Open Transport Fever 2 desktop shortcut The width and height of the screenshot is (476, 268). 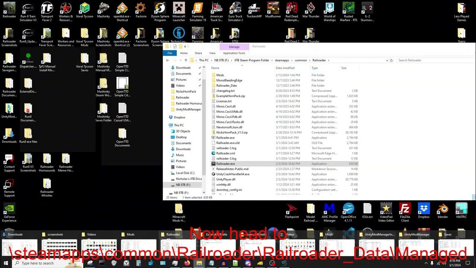click(47, 12)
